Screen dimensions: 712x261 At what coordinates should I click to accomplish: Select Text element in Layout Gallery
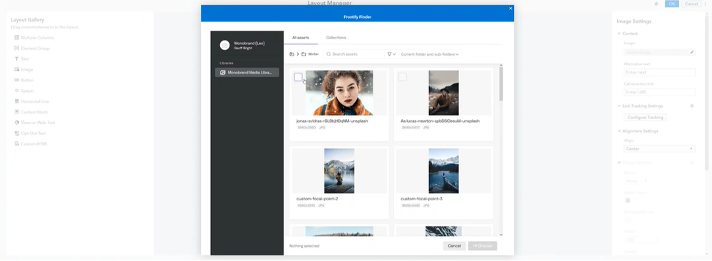tap(21, 59)
